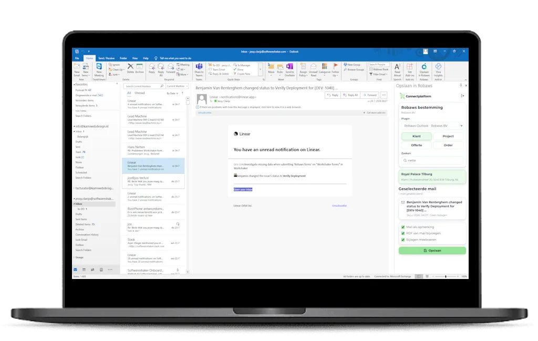
Task: Toggle Bijlagen meeleveren checkbox
Action: tap(403, 240)
